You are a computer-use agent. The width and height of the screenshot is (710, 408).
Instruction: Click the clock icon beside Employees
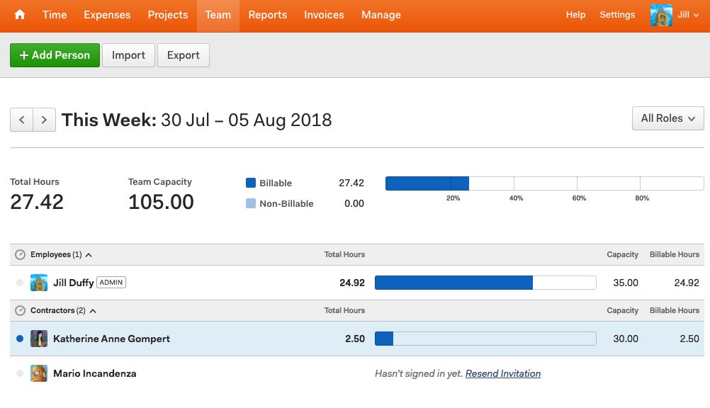pyautogui.click(x=20, y=254)
